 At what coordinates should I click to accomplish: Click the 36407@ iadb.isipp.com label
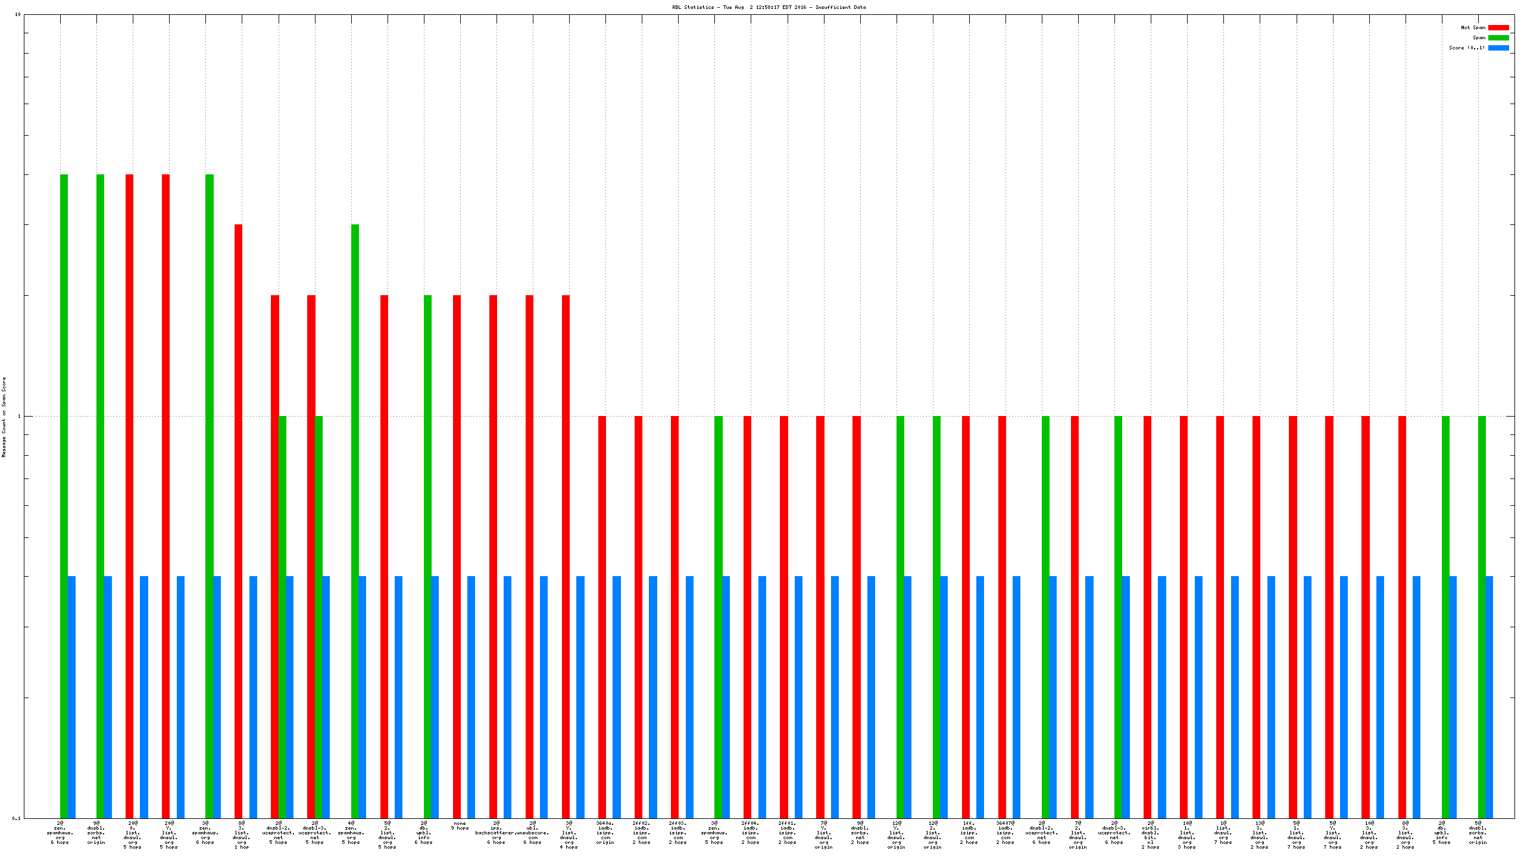pos(1005,833)
